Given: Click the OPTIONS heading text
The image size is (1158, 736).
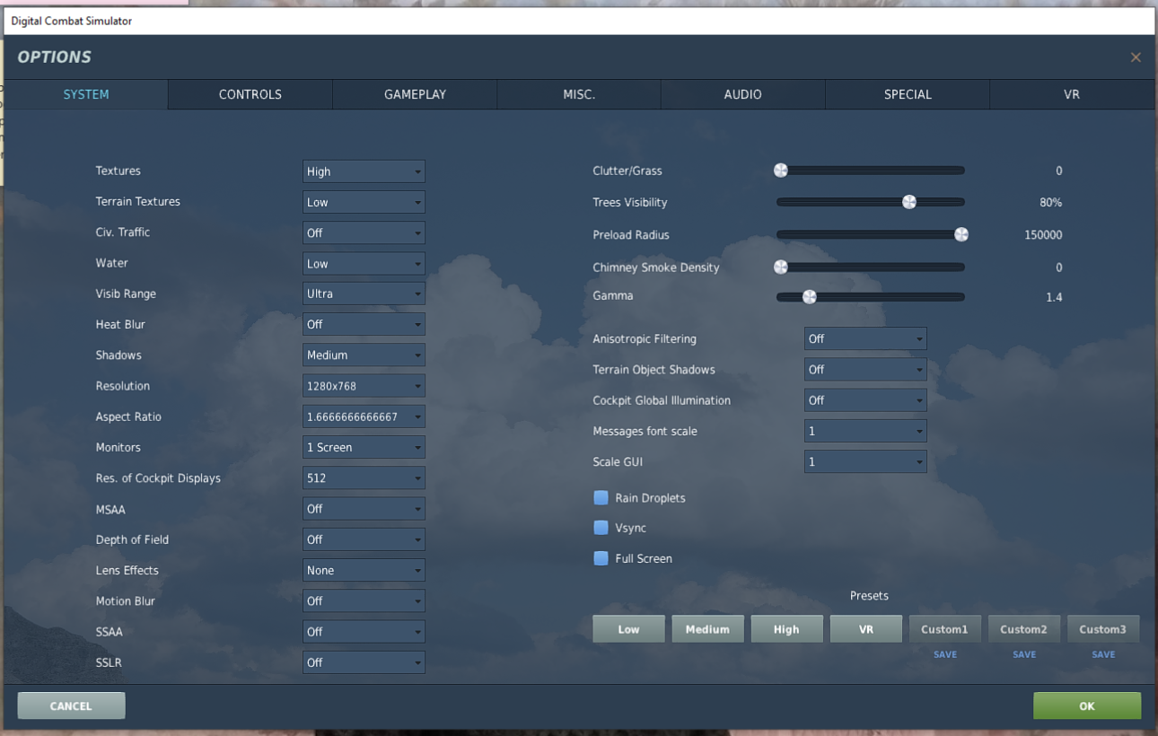Looking at the screenshot, I should [54, 57].
